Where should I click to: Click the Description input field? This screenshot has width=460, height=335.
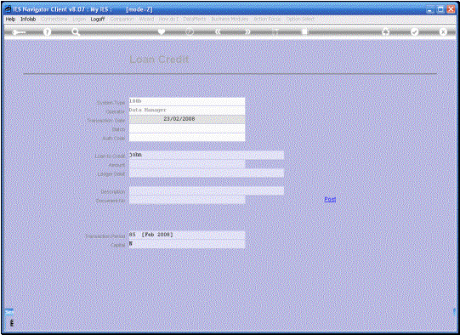click(x=207, y=191)
